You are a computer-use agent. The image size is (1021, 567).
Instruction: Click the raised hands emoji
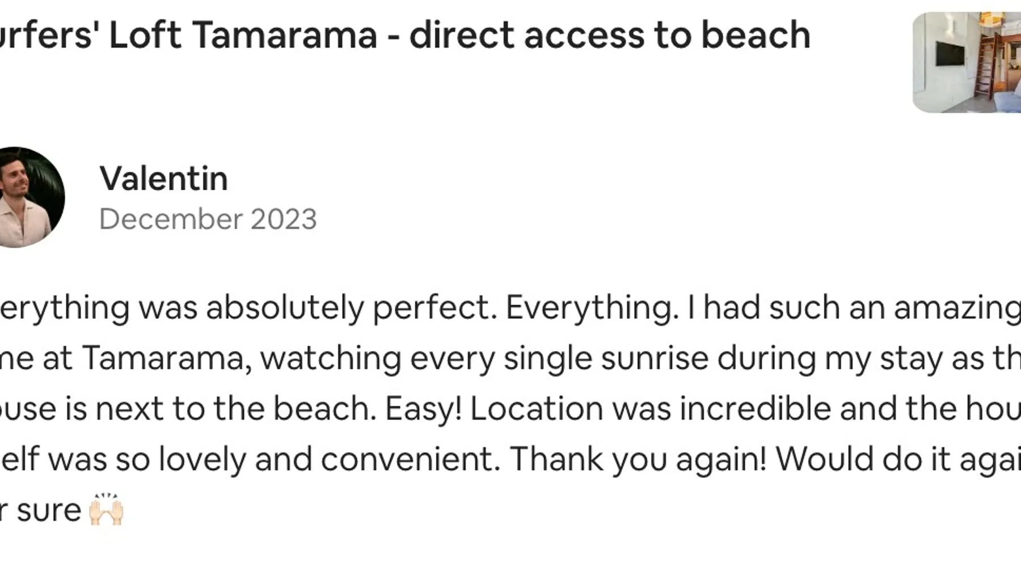click(x=106, y=510)
